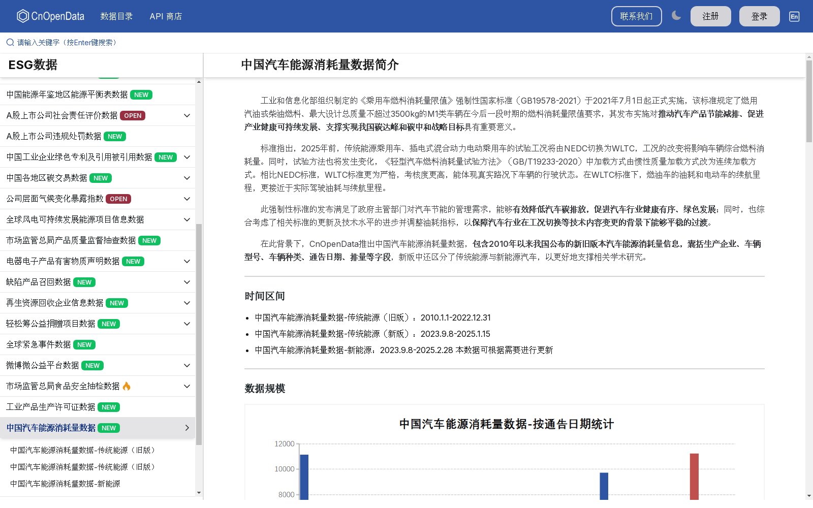Switch language with the En icon
813x508 pixels.
[794, 16]
